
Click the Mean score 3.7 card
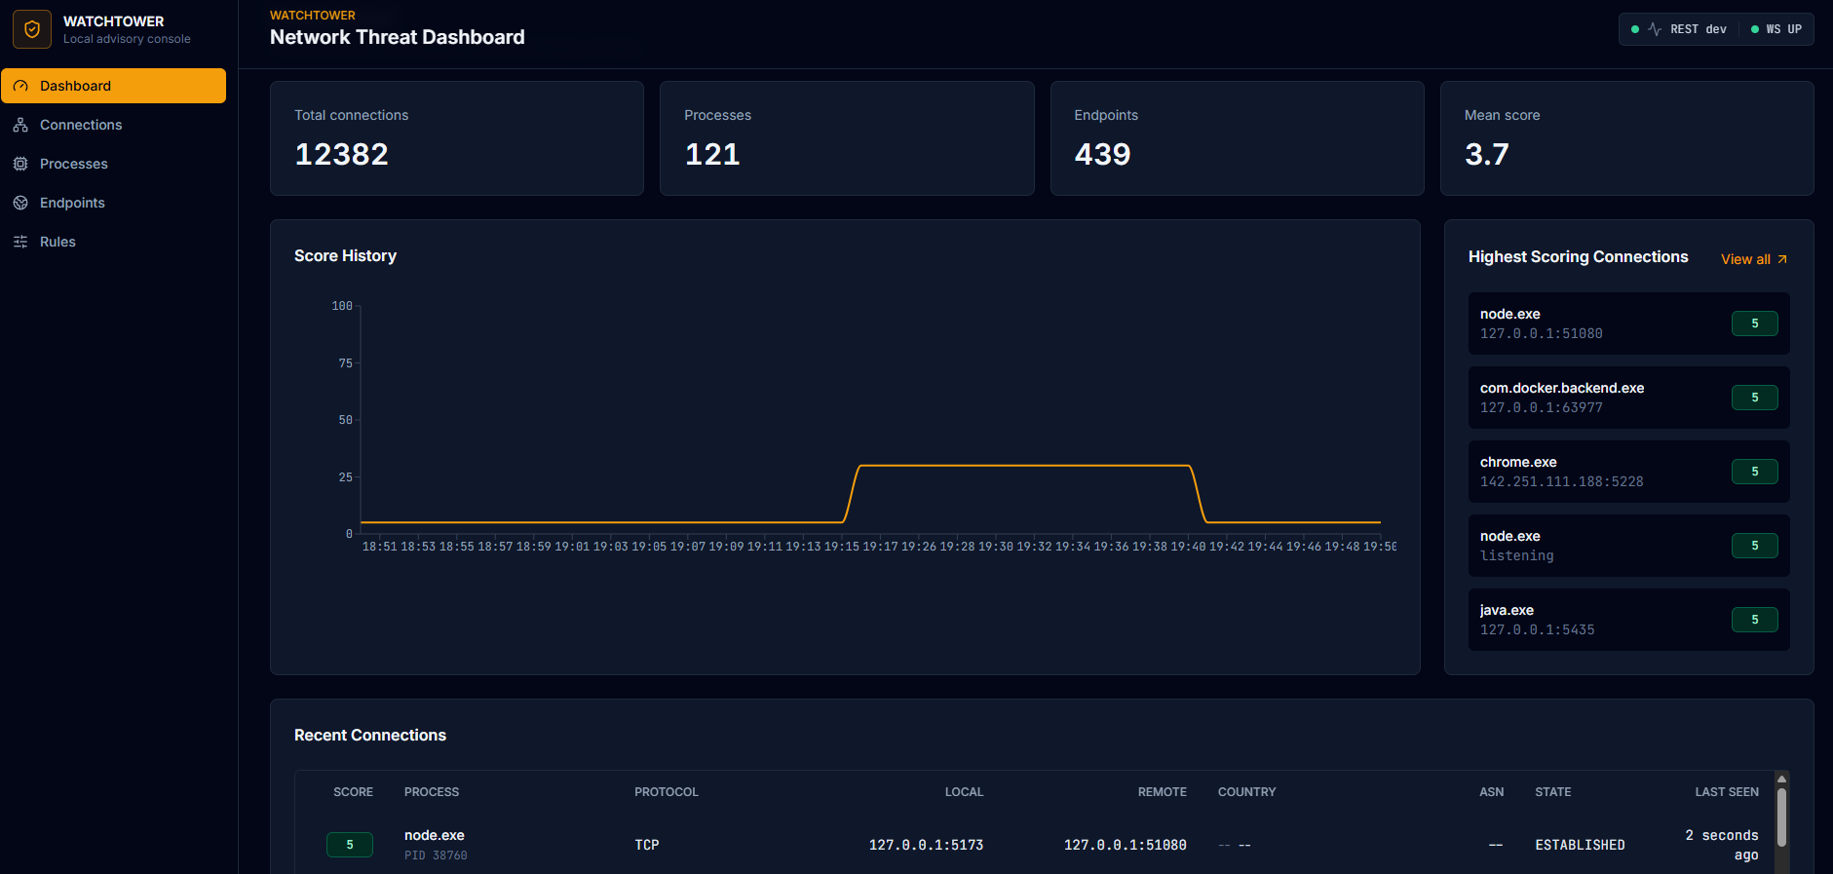[x=1627, y=138]
